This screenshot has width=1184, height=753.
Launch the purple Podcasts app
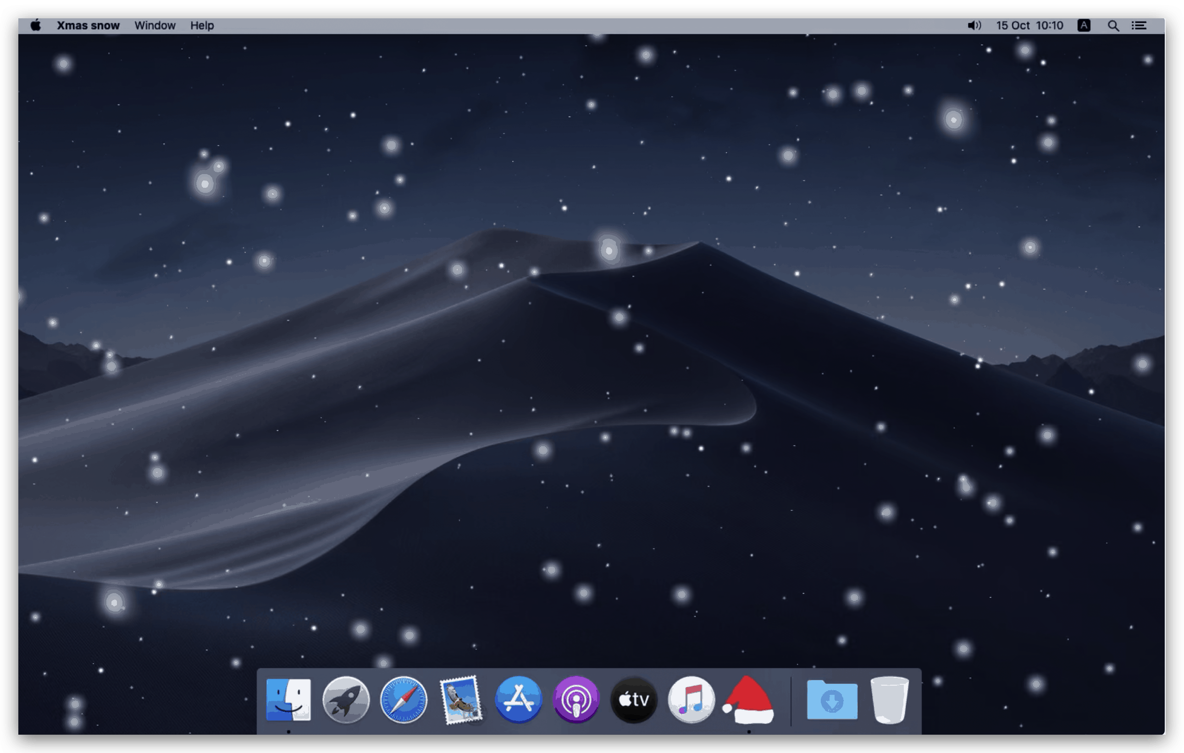(x=576, y=699)
